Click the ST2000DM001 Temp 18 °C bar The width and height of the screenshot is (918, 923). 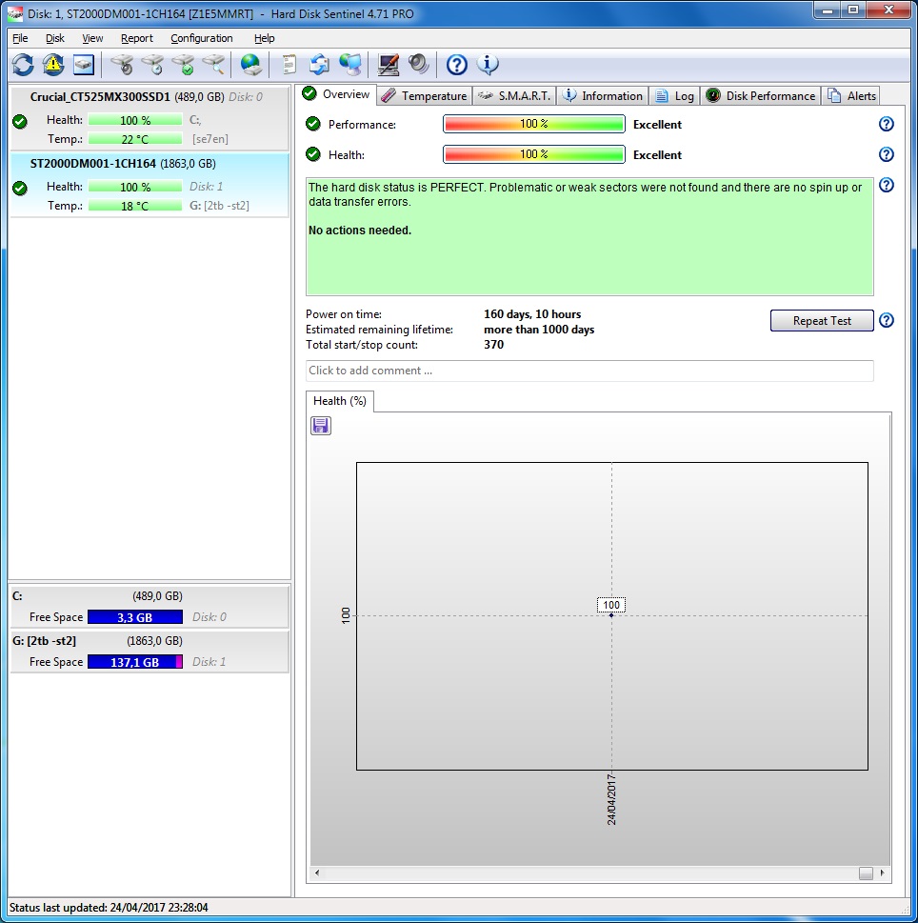[135, 206]
